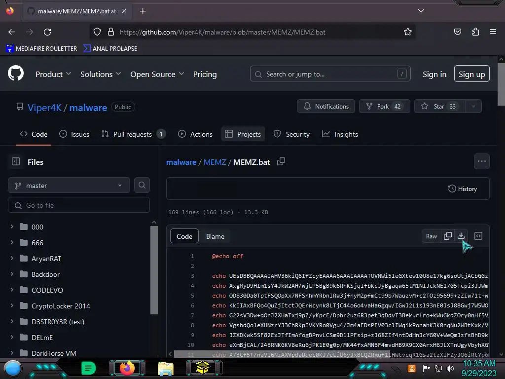Click the file tree vertical scrollbar
Image resolution: width=505 pixels, height=379 pixels.
pos(154,269)
